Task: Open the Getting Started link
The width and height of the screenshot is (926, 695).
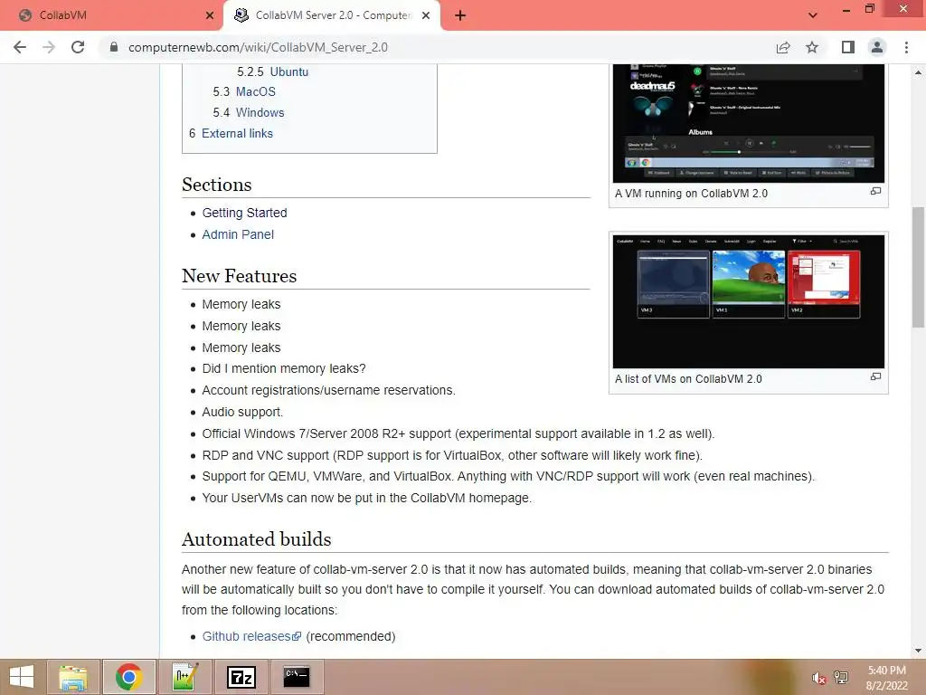Action: [244, 213]
